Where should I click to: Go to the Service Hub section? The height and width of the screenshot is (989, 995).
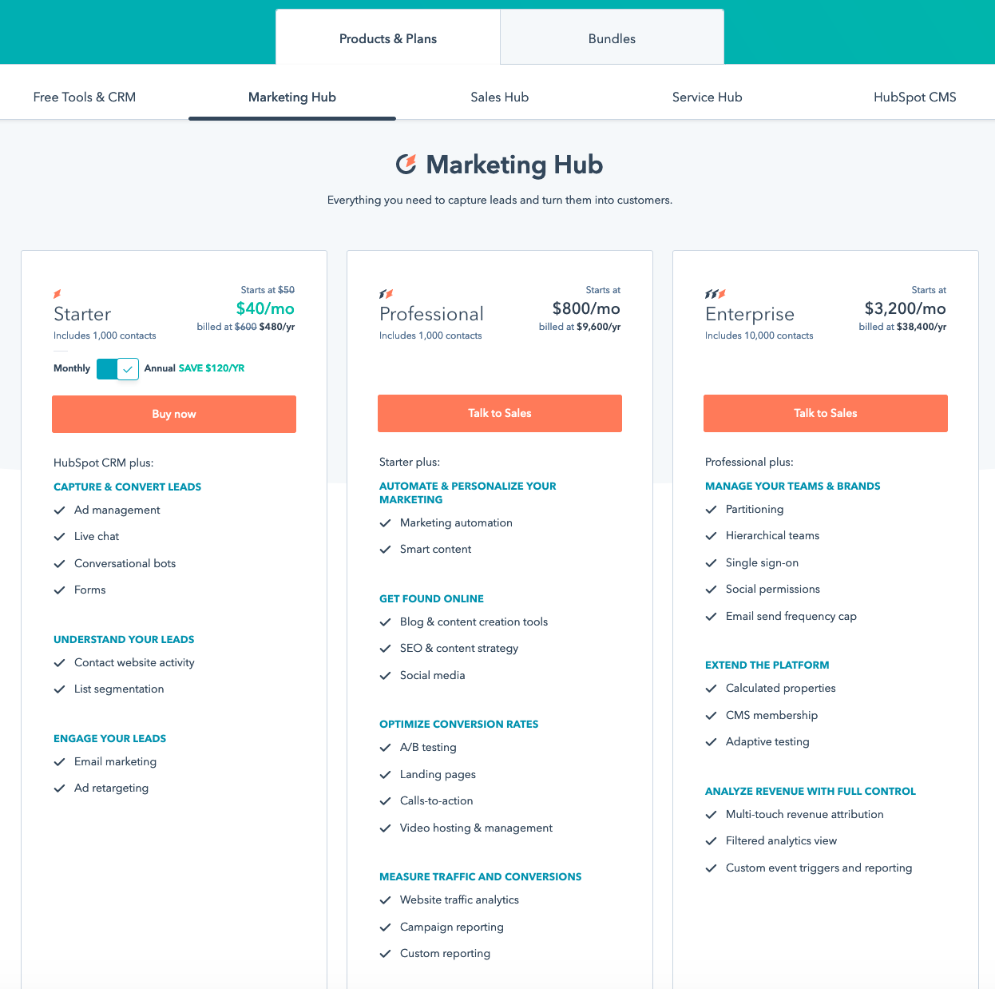(x=708, y=97)
